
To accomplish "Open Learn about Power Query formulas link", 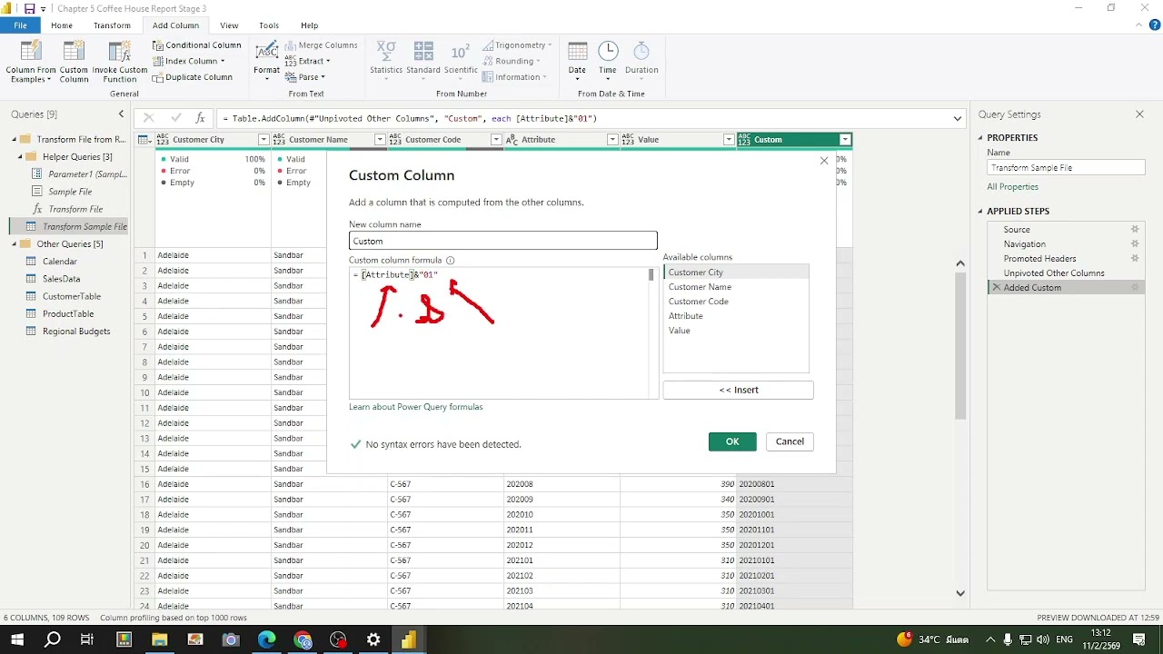I will pyautogui.click(x=416, y=407).
